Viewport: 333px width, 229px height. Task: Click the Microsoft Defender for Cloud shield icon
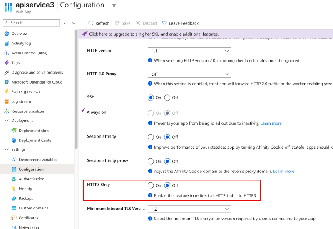click(x=7, y=82)
